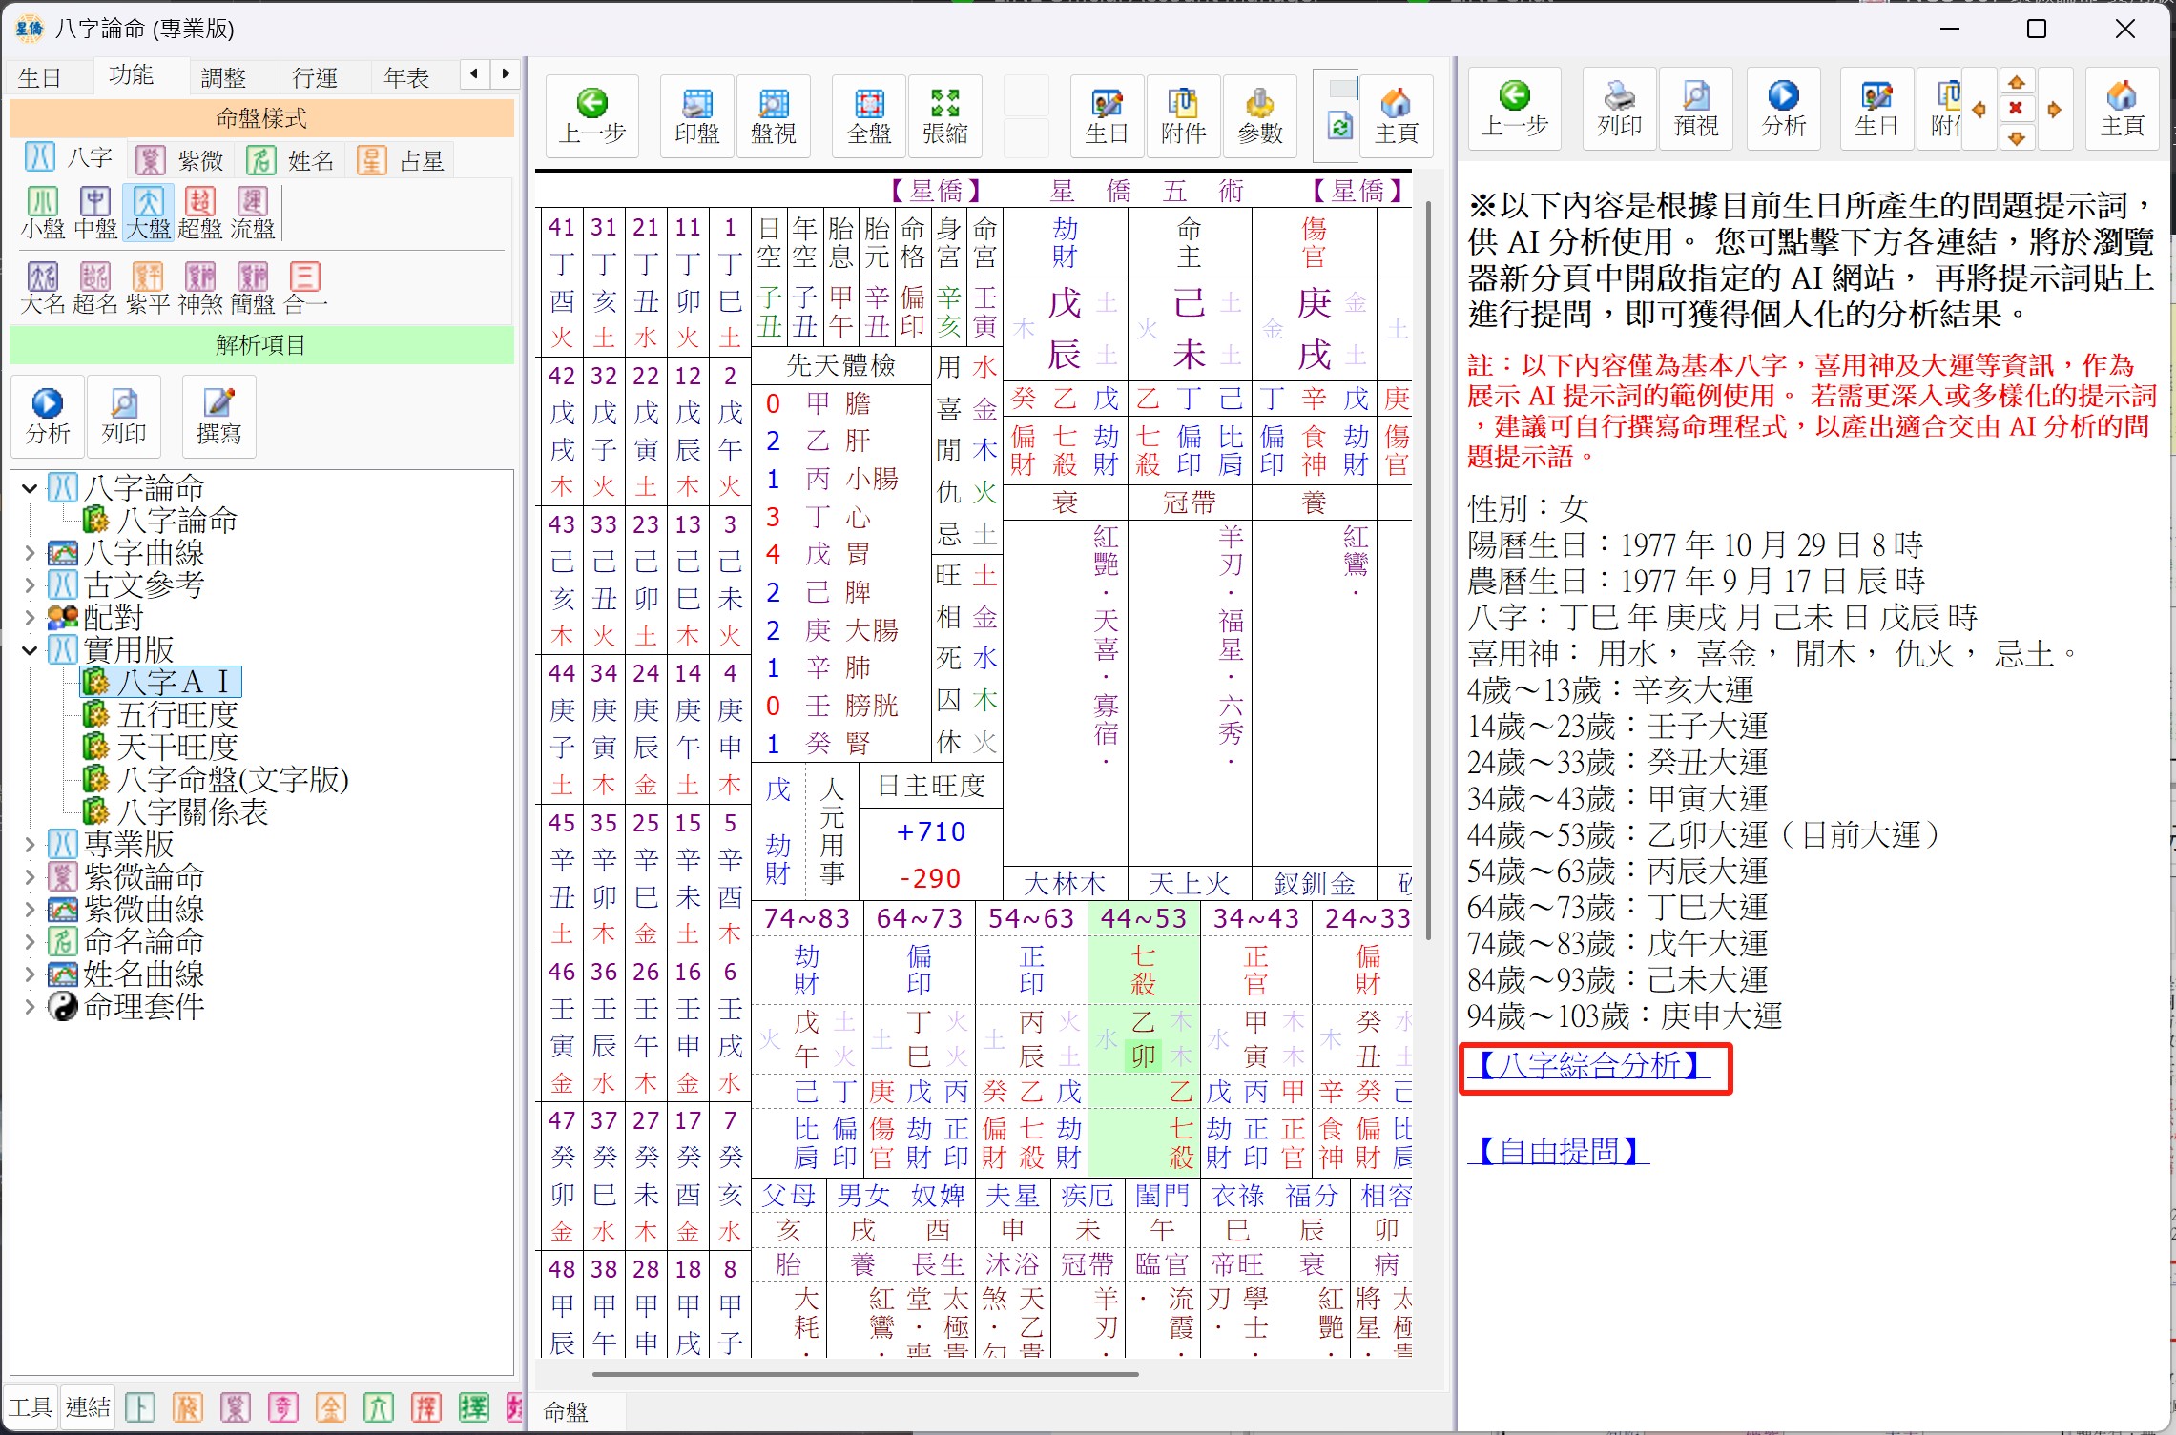
Task: Switch chart type to 姓名
Action: pyautogui.click(x=291, y=160)
